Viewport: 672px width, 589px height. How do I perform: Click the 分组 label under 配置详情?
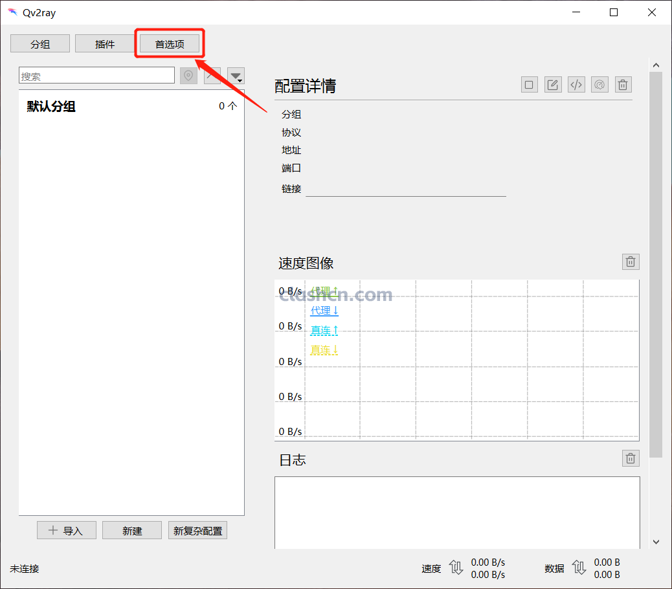pyautogui.click(x=291, y=115)
